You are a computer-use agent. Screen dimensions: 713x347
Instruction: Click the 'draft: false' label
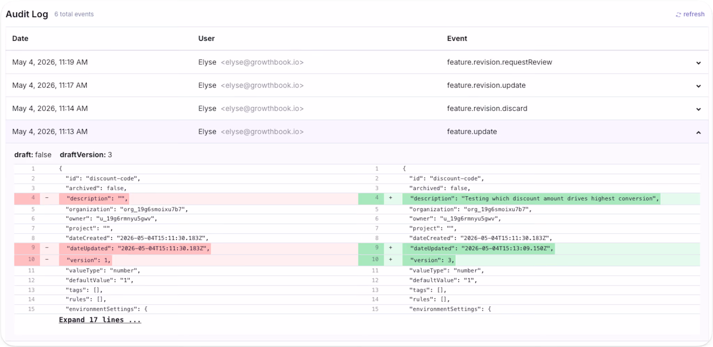click(33, 155)
